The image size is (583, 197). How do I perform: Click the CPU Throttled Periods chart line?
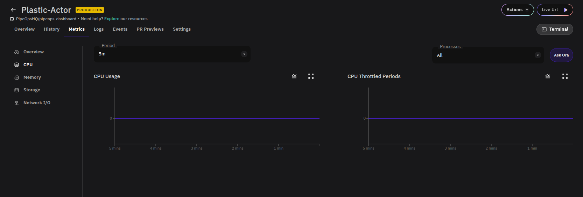(x=471, y=118)
